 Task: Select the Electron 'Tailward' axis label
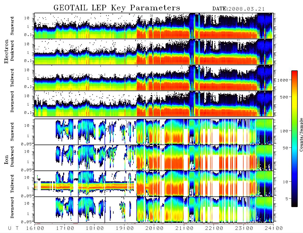[12, 78]
